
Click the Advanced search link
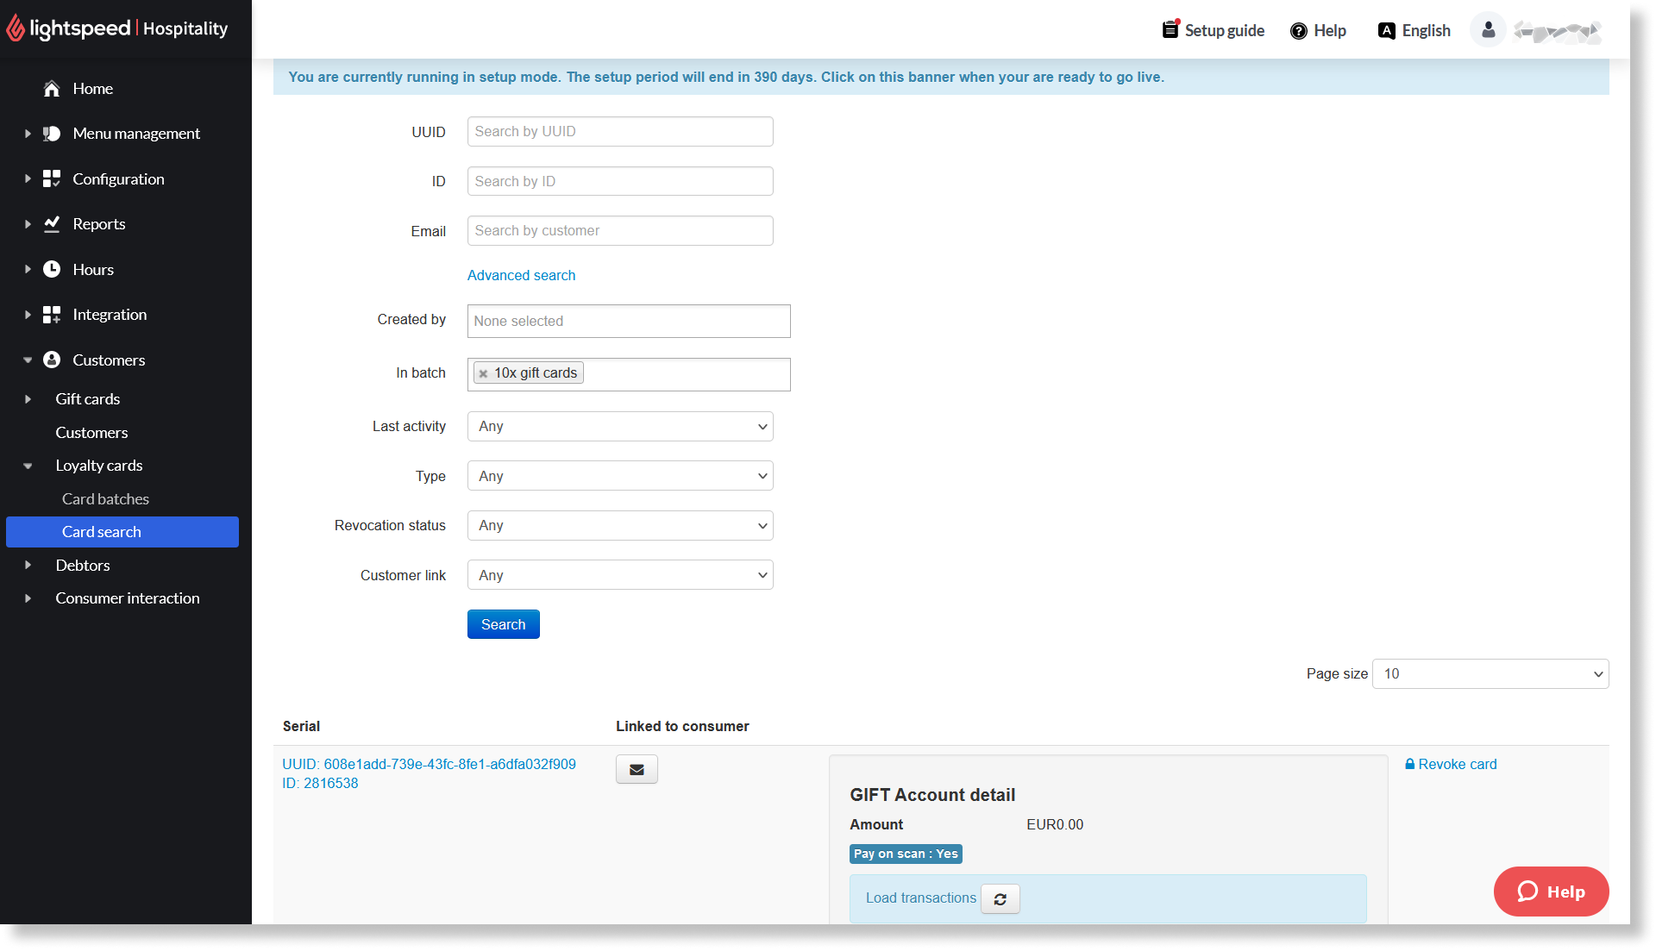tap(521, 275)
